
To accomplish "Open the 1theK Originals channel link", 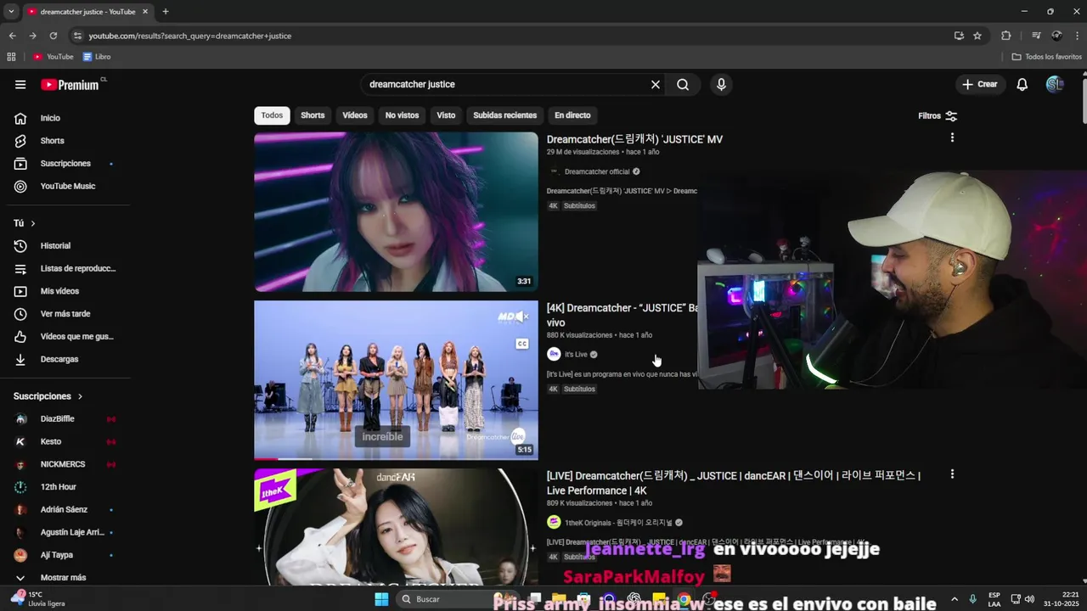I will coord(618,523).
